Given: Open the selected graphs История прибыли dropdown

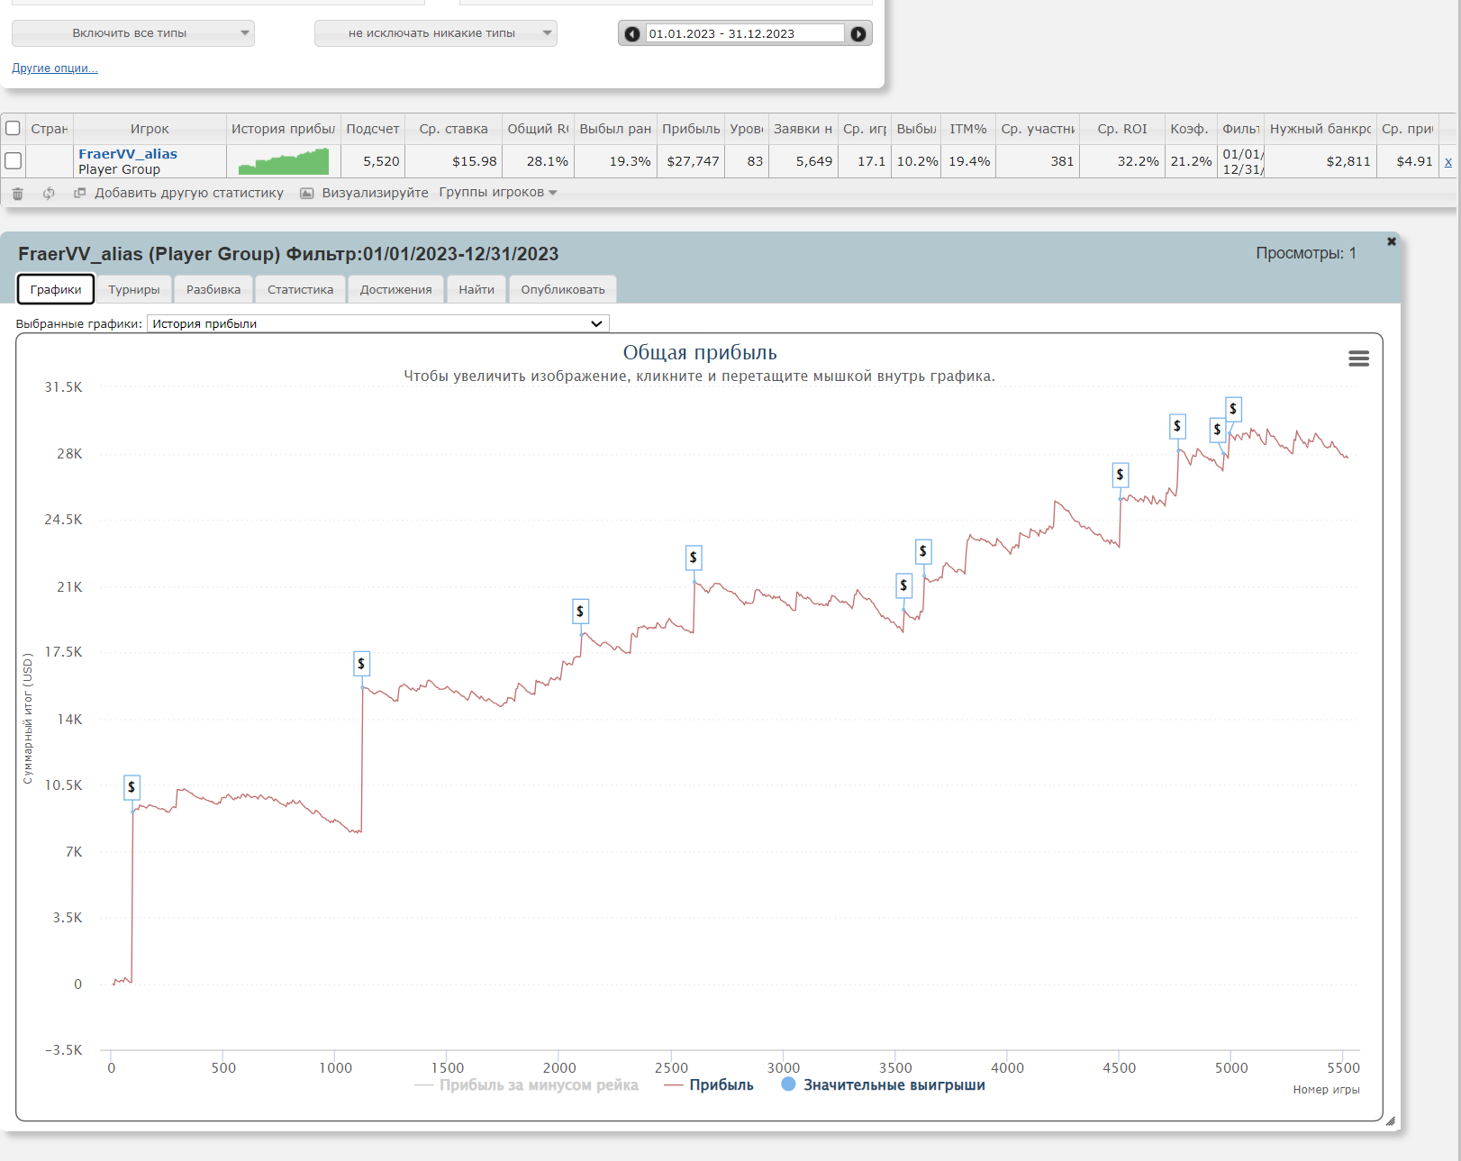Looking at the screenshot, I should pyautogui.click(x=378, y=323).
